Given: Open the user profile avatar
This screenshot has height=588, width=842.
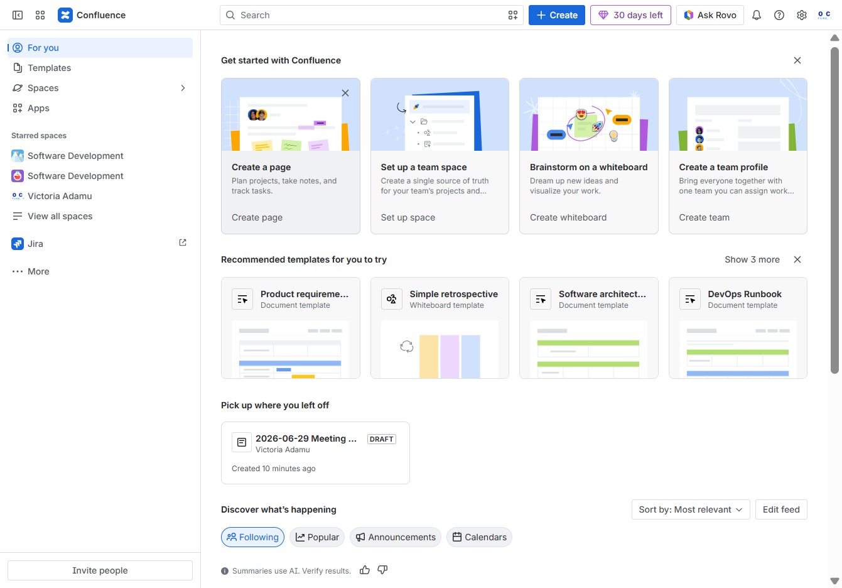Looking at the screenshot, I should pyautogui.click(x=824, y=15).
